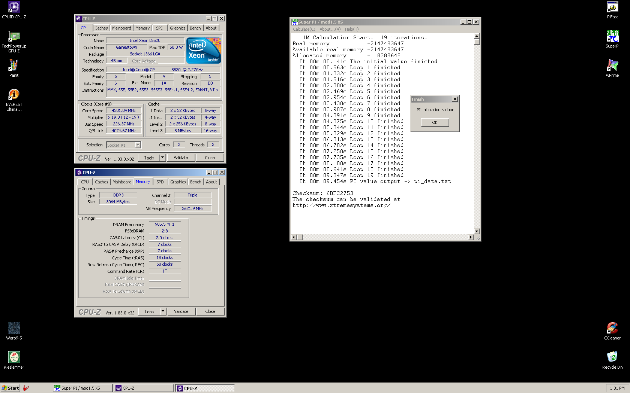Click Super PI vertical scrollbar down arrow
Screen dimensions: 630x393
pyautogui.click(x=477, y=231)
